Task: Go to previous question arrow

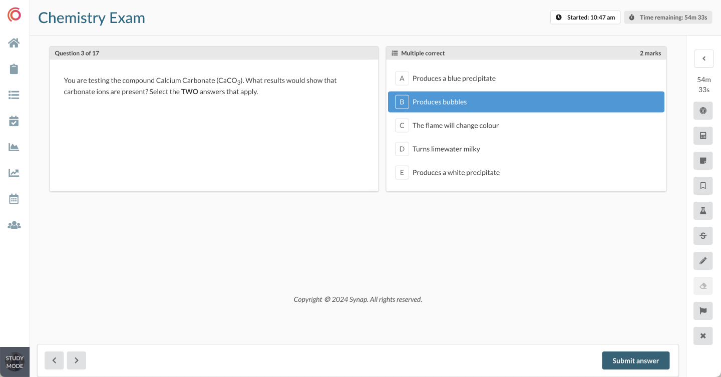Action: click(x=54, y=360)
